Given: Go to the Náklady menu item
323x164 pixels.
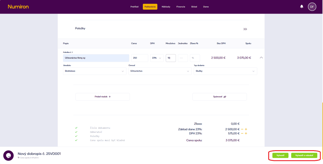Looking at the screenshot, I should pos(166,7).
